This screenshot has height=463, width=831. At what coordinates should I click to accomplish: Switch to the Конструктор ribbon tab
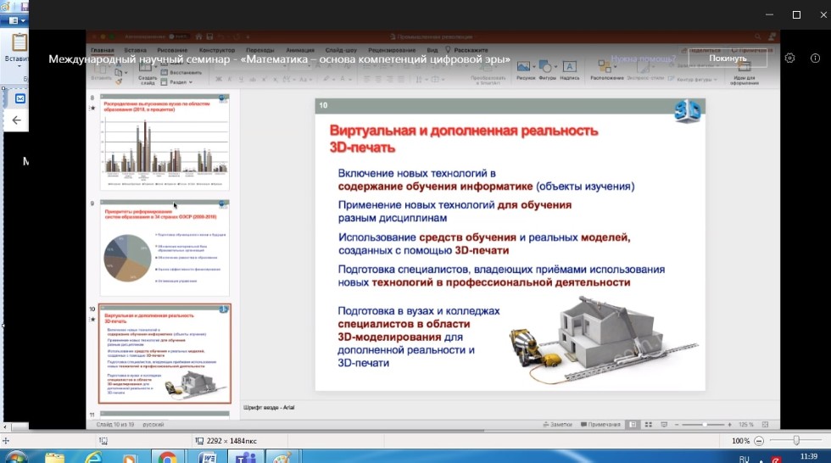pyautogui.click(x=216, y=50)
